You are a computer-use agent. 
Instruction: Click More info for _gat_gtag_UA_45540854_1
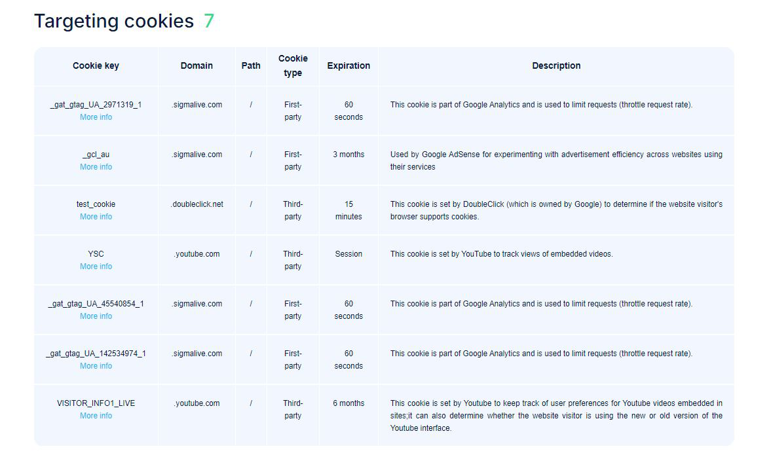[x=96, y=316]
